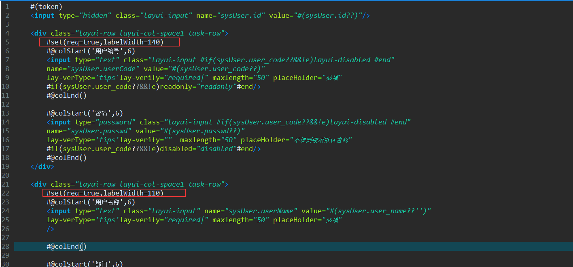This screenshot has height=267, width=573.
Task: Click name value "sysUser.userCode"
Action: click(x=103, y=69)
